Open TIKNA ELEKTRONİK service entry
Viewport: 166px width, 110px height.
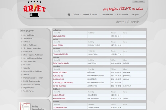click(x=60, y=54)
